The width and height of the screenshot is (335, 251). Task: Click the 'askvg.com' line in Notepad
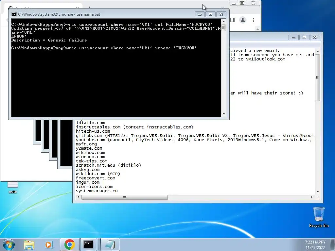(88, 170)
